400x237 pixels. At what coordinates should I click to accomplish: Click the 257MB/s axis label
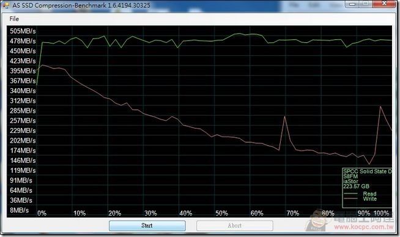(23, 121)
